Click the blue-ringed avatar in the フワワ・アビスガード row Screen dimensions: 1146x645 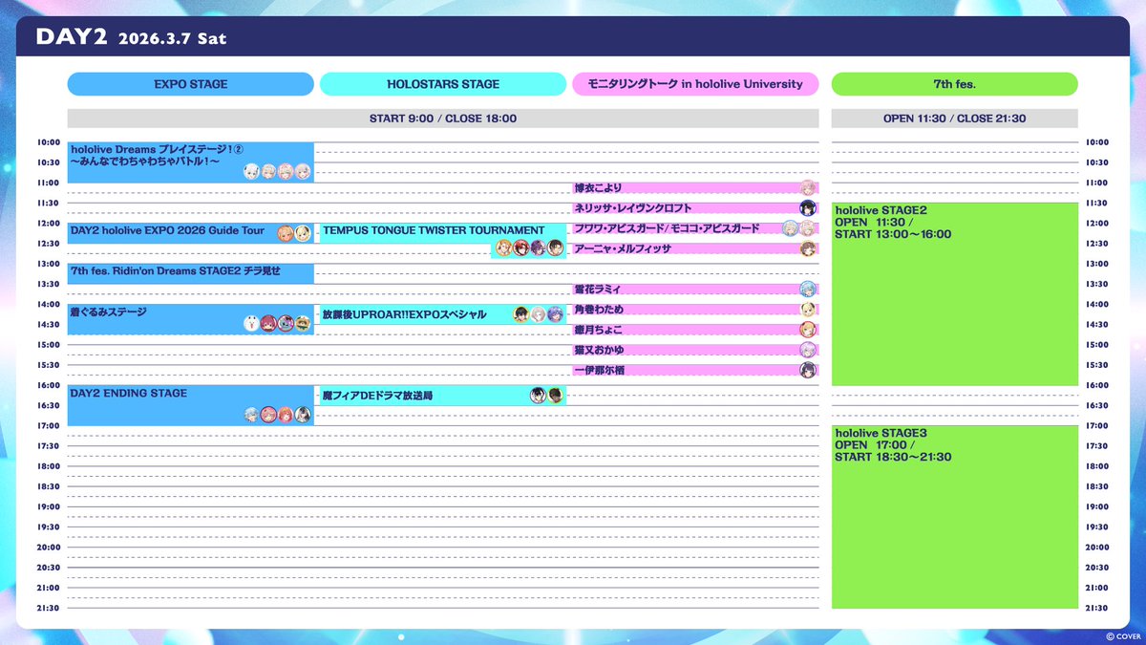pos(791,228)
